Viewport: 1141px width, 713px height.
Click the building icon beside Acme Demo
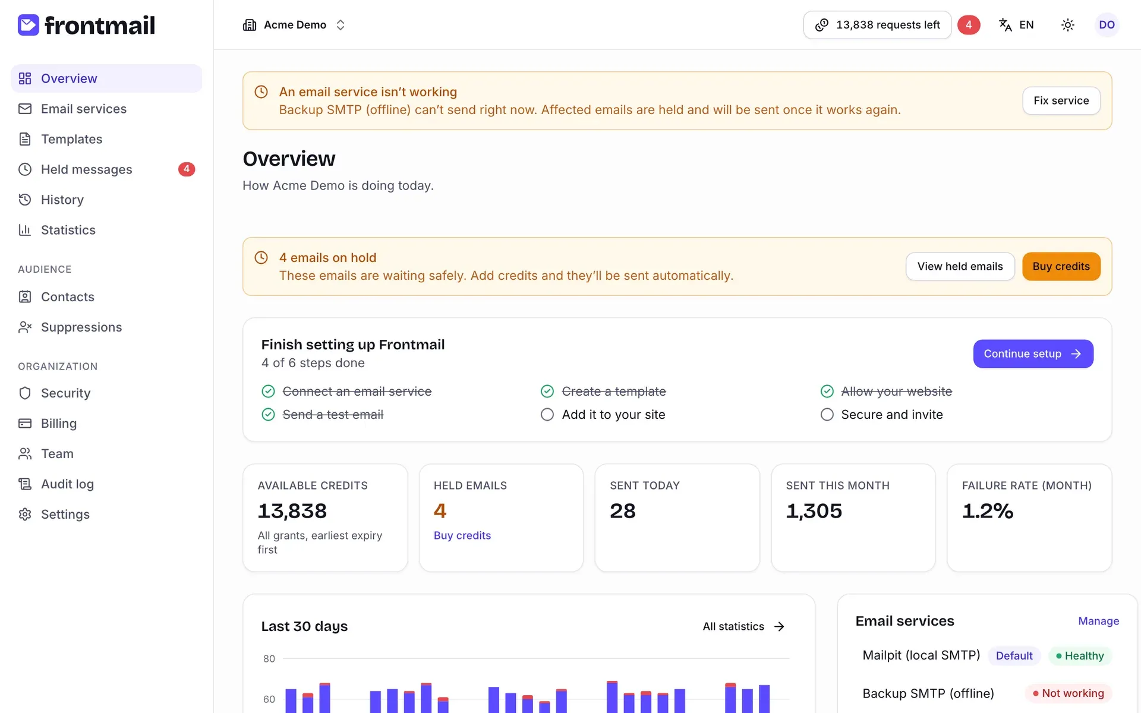pos(250,25)
